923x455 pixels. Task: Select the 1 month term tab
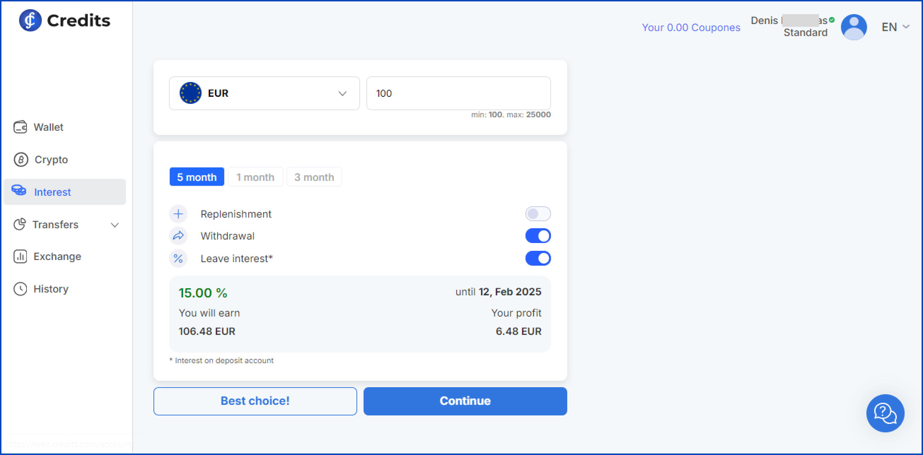pyautogui.click(x=255, y=177)
